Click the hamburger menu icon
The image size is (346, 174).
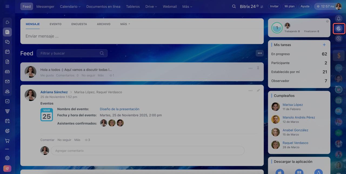[x=7, y=6]
